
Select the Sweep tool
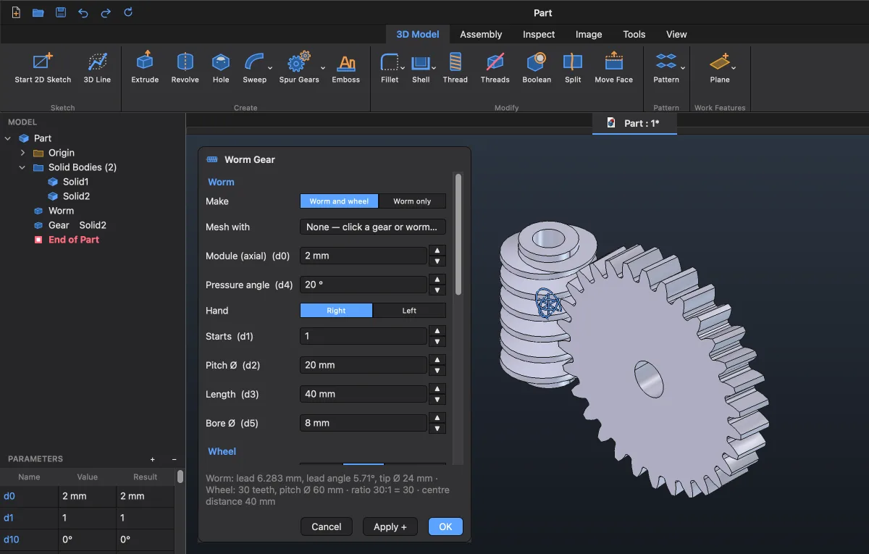(x=254, y=68)
